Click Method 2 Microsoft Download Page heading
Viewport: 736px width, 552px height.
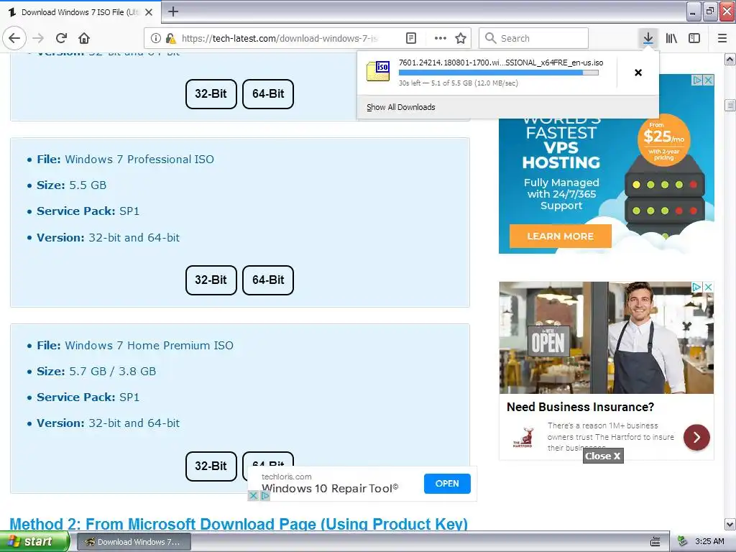239,524
